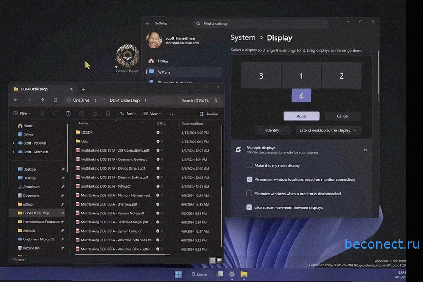Open the See more (…) toolbar menu
Screen dimensions: 423x282
click(172, 114)
